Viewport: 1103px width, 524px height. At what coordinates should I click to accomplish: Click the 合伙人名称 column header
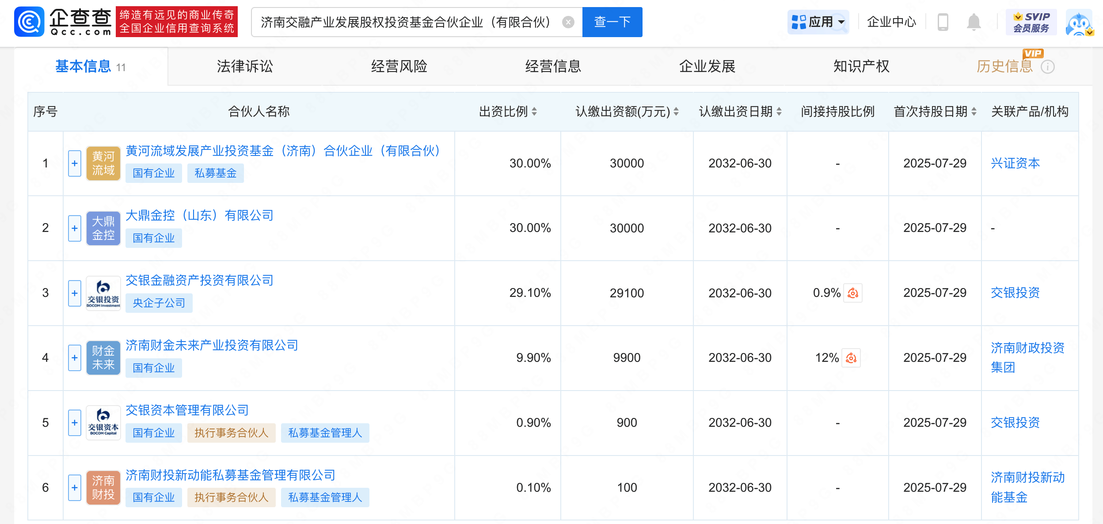pyautogui.click(x=259, y=111)
